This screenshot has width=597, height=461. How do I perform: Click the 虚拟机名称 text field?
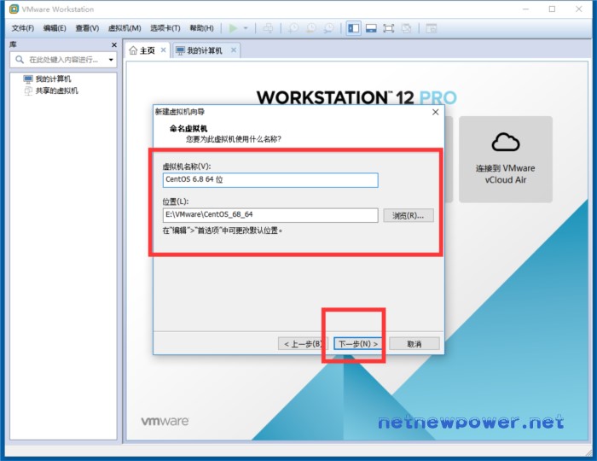[x=270, y=180]
